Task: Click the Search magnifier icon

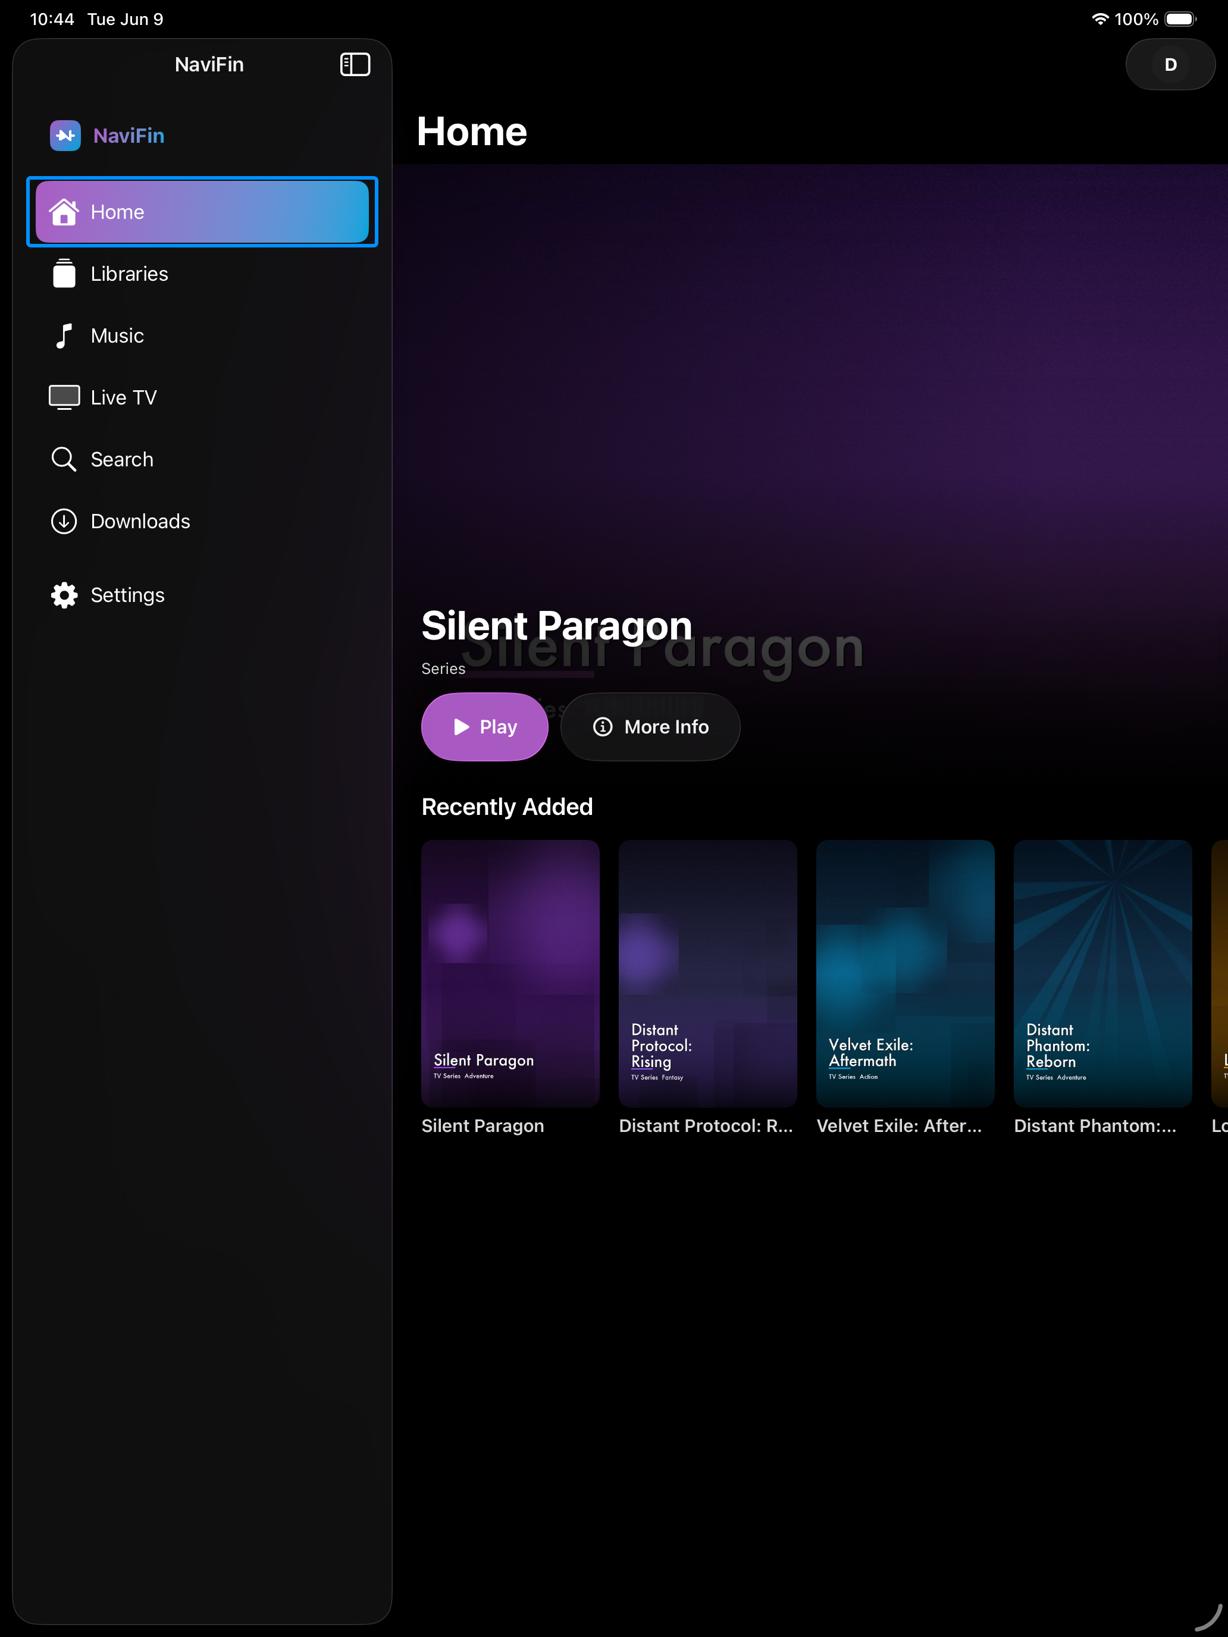Action: click(x=64, y=459)
